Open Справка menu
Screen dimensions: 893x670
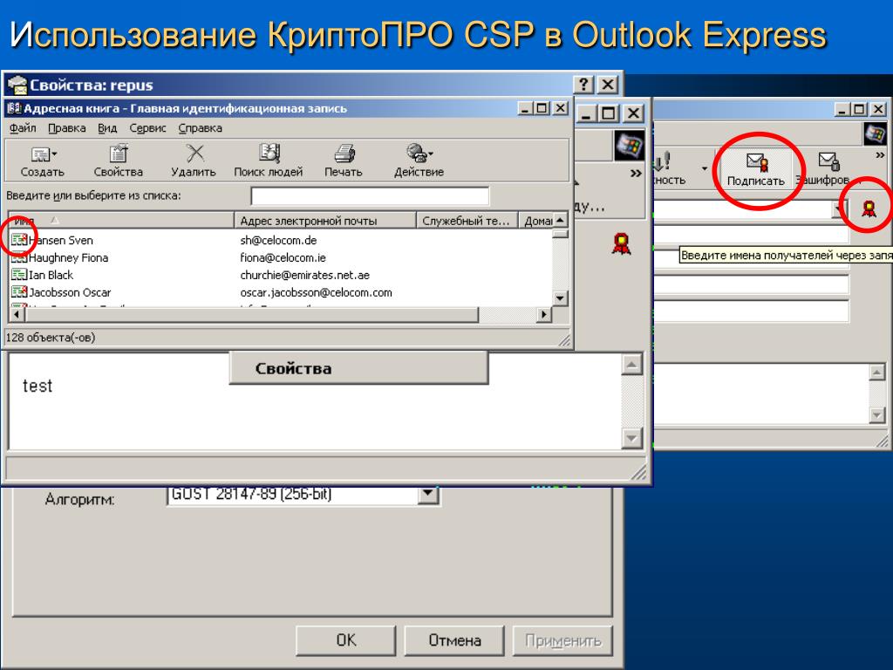(200, 128)
